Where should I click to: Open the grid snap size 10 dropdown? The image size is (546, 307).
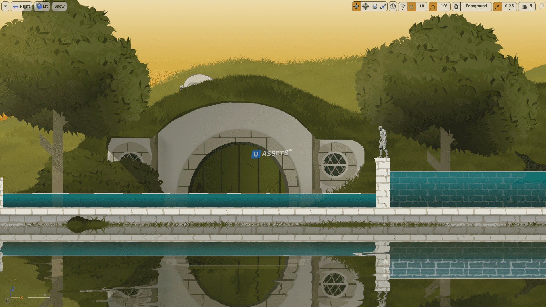click(422, 6)
